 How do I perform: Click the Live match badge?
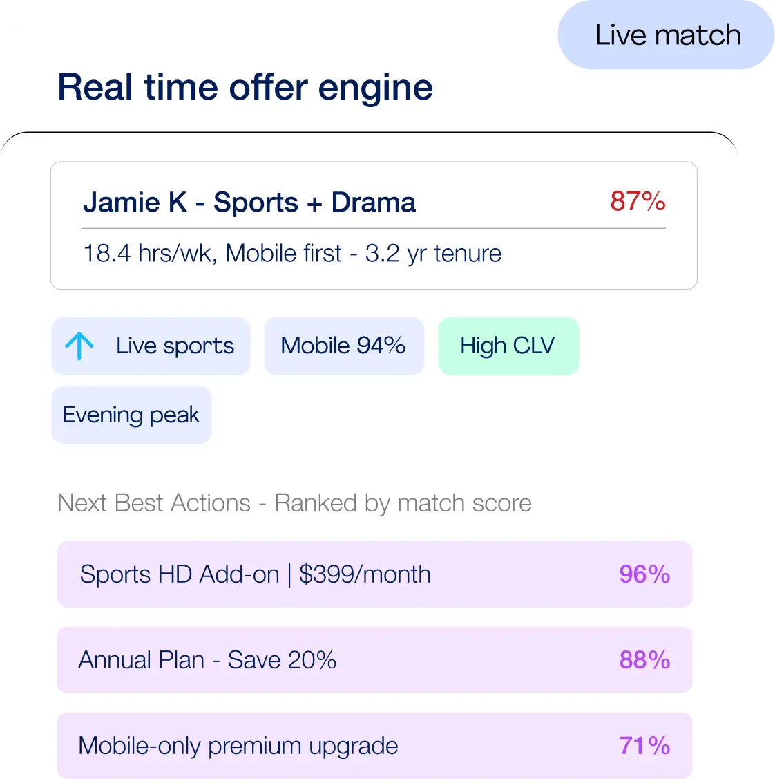[x=667, y=35]
